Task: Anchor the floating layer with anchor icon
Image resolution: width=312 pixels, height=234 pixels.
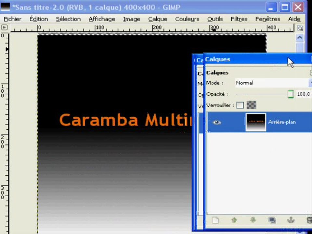Action: (x=291, y=220)
